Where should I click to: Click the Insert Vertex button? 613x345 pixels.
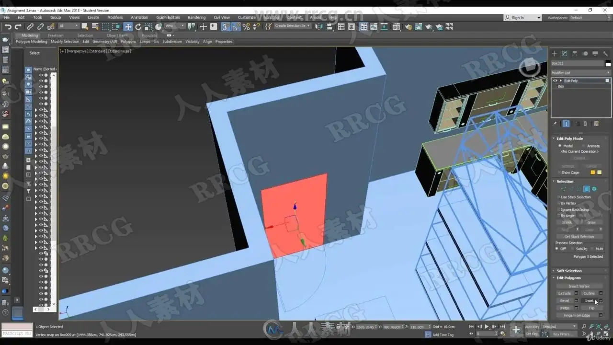point(579,286)
